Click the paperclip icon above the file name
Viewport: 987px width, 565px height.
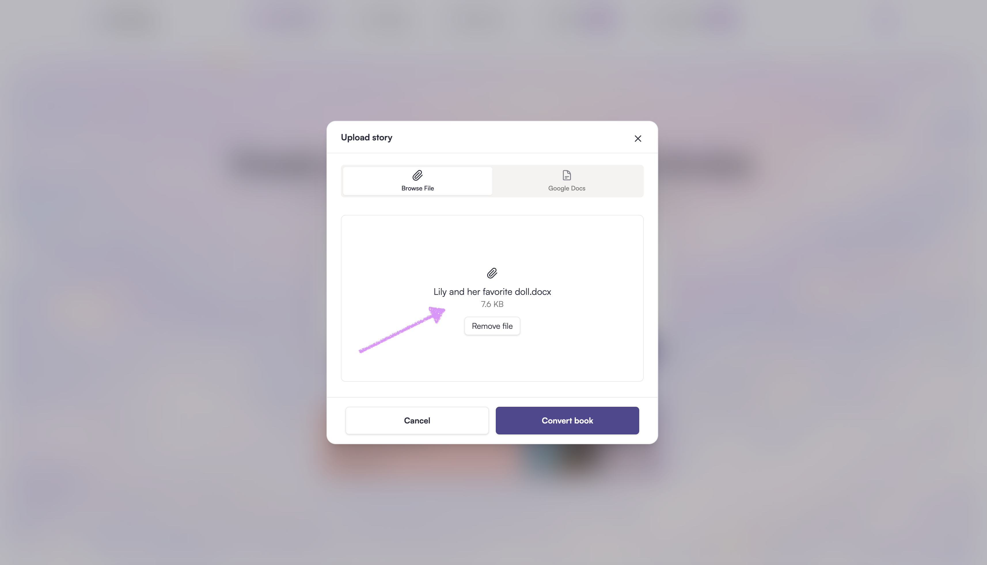tap(492, 273)
